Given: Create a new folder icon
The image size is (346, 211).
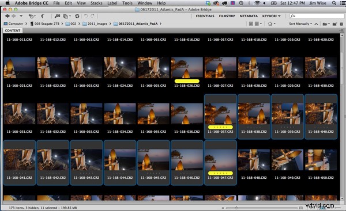Looking at the screenshot, I should [334, 24].
